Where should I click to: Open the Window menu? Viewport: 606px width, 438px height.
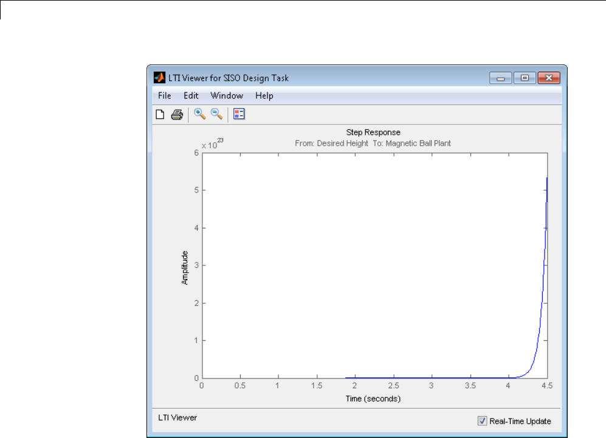click(227, 95)
